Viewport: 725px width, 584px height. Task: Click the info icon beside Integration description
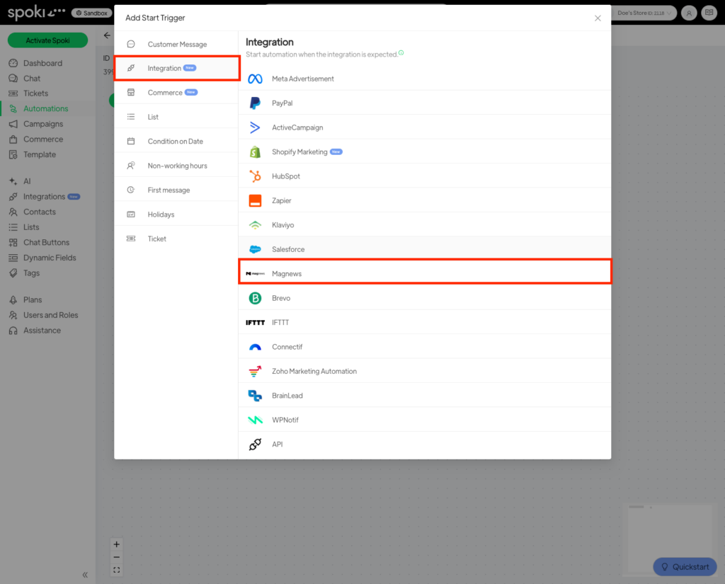pyautogui.click(x=401, y=53)
